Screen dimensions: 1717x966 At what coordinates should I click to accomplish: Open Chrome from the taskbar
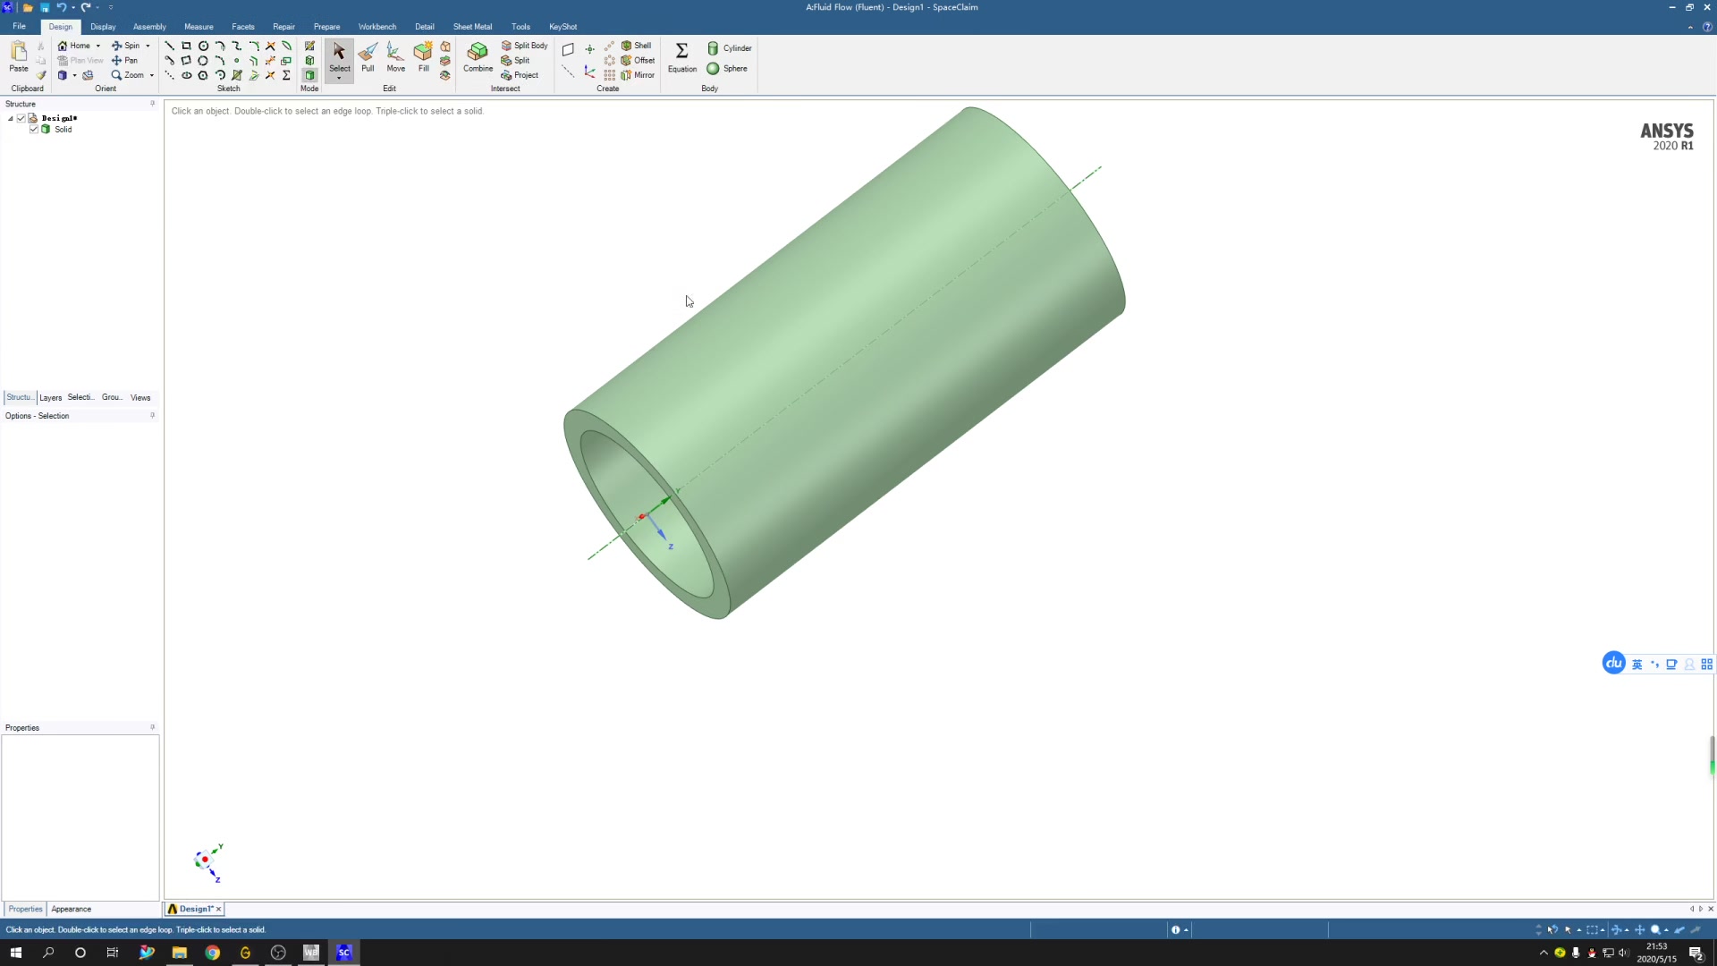[213, 953]
